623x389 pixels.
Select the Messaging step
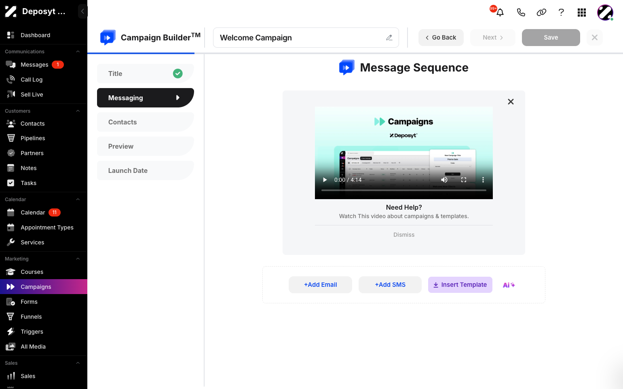coord(146,98)
